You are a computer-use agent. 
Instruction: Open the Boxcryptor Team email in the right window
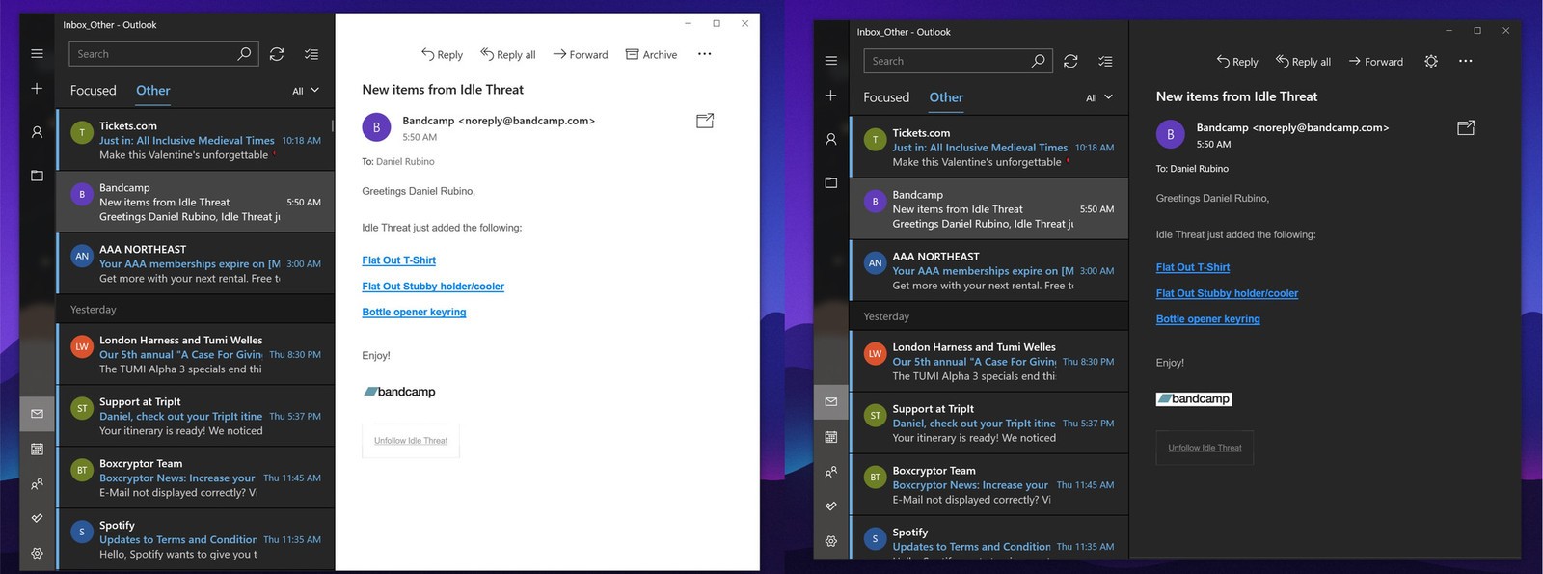coord(989,484)
